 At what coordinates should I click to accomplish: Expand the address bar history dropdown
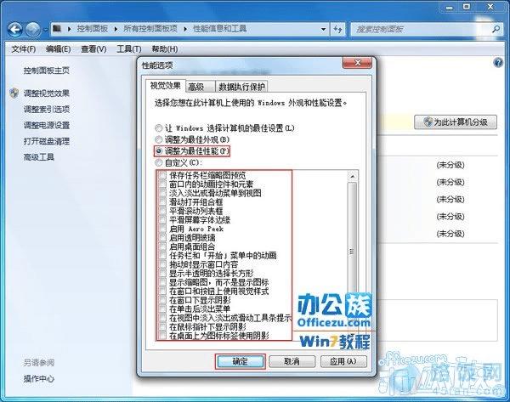point(323,29)
